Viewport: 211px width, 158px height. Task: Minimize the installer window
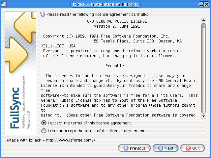(x=201, y=4)
